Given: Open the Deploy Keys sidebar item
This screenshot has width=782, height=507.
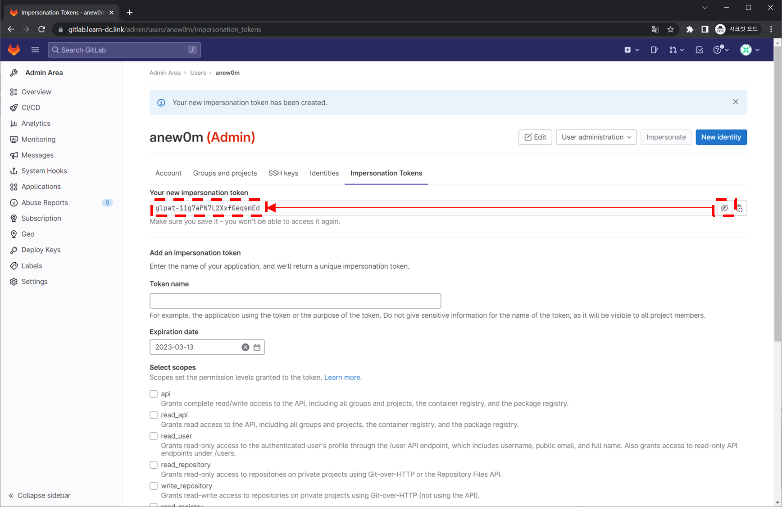Looking at the screenshot, I should tap(41, 250).
